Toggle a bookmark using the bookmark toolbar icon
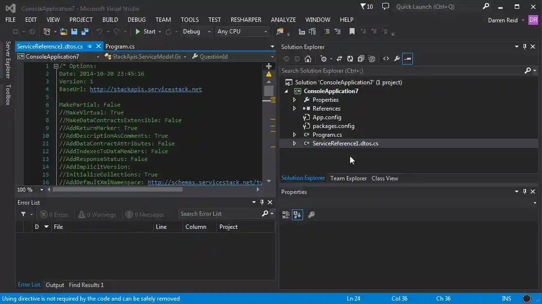 click(x=352, y=31)
